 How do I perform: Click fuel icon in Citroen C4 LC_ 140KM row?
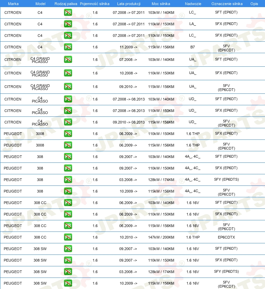tap(68, 13)
